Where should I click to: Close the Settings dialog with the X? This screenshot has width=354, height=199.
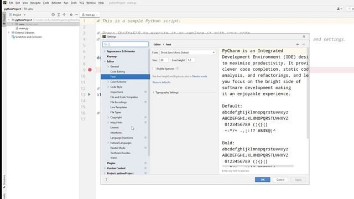pyautogui.click(x=304, y=36)
